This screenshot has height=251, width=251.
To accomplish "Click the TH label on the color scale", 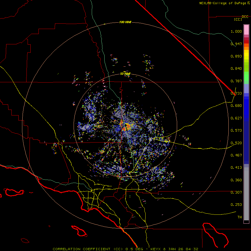I will 240,217.
